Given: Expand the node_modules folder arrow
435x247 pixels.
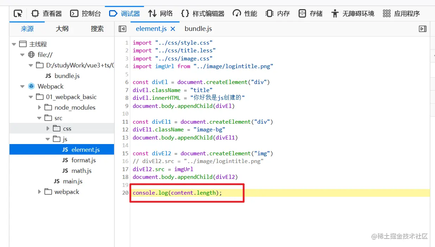Looking at the screenshot, I should 39,108.
